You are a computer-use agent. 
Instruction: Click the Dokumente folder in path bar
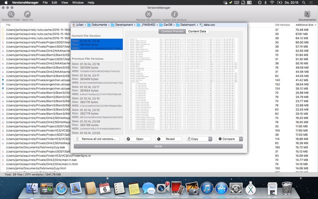coord(97,25)
